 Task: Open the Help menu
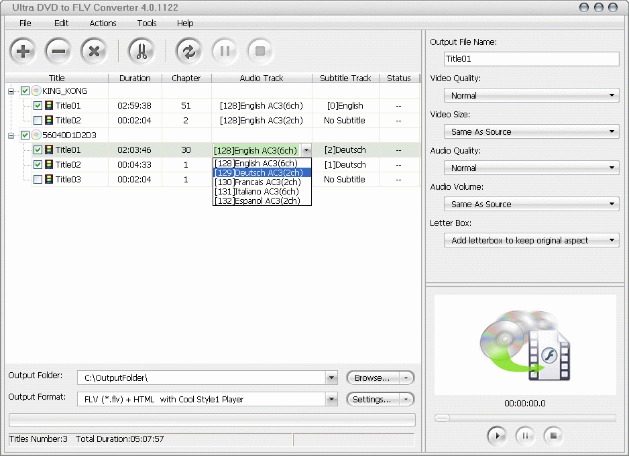click(x=185, y=23)
